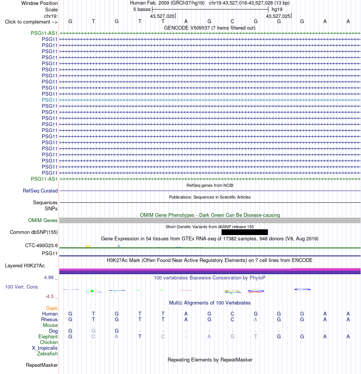Image resolution: width=361 pixels, height=374 pixels.
Task: Click the RepeatMasker track label
Action: pos(42,365)
